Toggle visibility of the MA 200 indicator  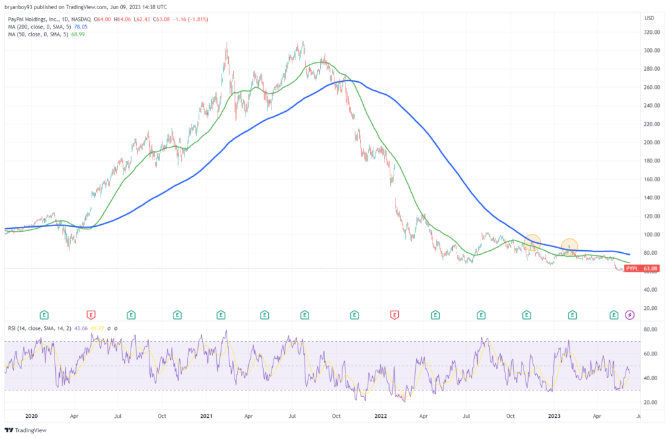[39, 28]
